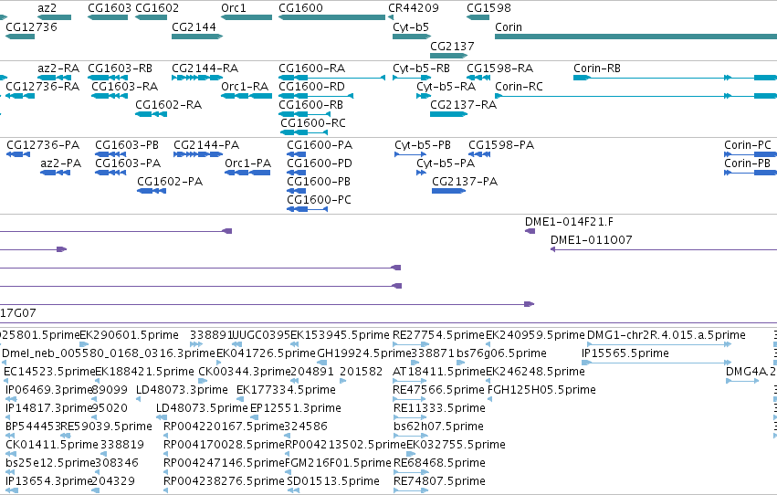The width and height of the screenshot is (777, 495).
Task: Select the CG2144 gene bar
Action: (197, 37)
